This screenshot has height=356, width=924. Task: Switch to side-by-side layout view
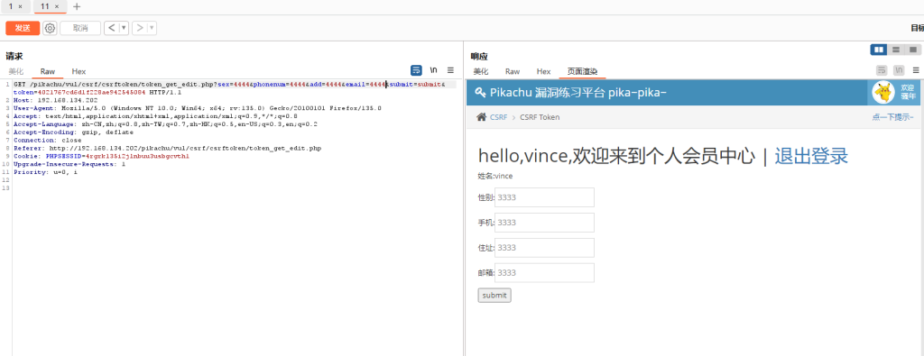click(x=879, y=50)
